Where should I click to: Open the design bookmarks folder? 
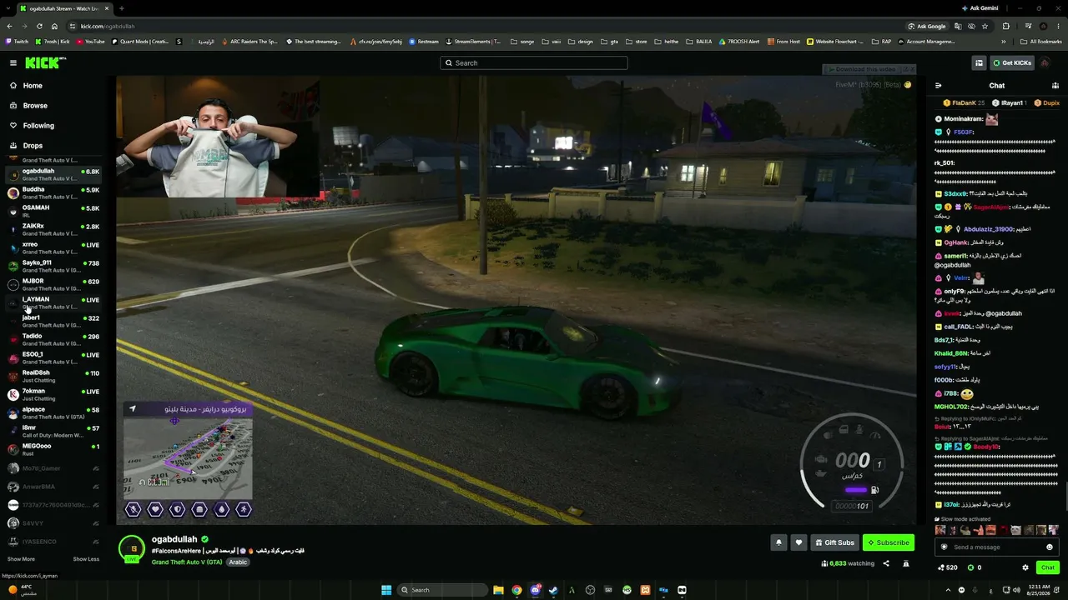click(581, 42)
